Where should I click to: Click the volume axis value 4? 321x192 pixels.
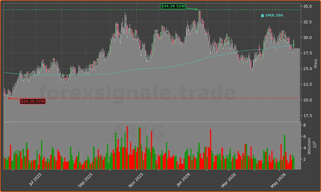[305, 148]
